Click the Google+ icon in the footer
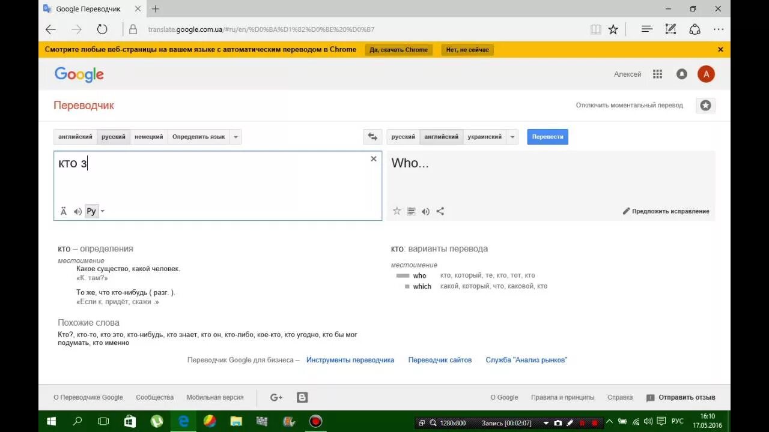 tap(276, 397)
